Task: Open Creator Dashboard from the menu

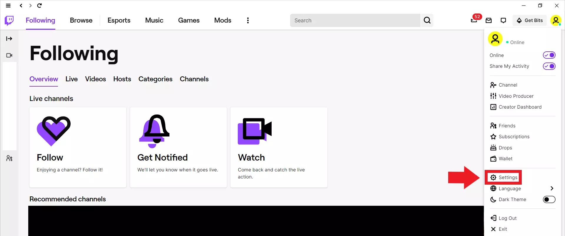Action: coord(520,107)
